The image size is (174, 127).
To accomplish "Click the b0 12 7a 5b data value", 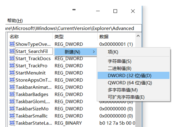I will pos(117,123).
